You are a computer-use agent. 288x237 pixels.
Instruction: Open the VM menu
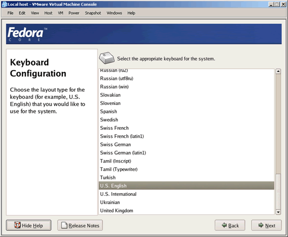[x=60, y=13]
